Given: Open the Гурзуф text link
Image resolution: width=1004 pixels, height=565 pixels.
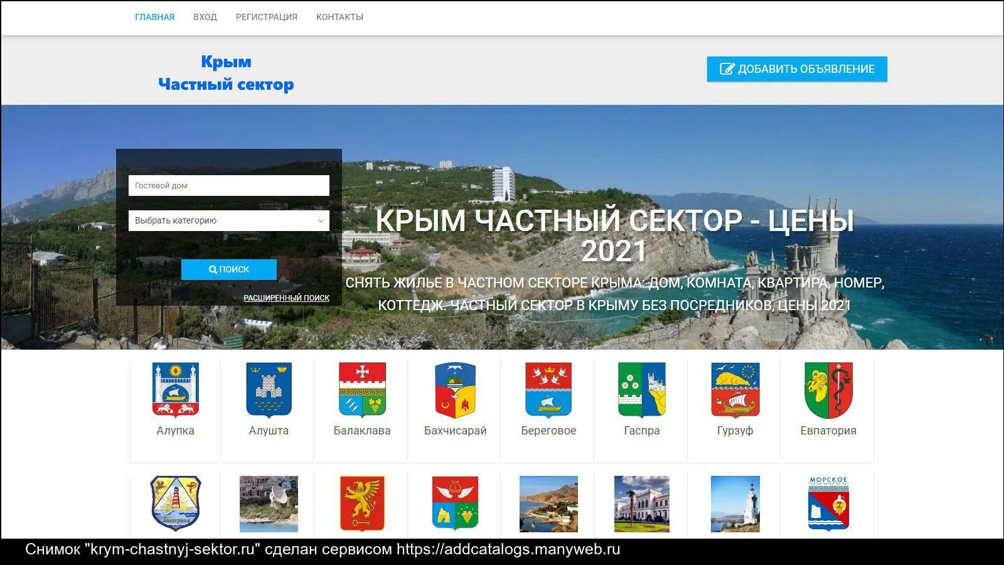Looking at the screenshot, I should pyautogui.click(x=735, y=431).
